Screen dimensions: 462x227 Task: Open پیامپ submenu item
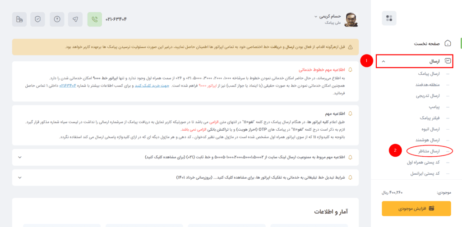434,107
